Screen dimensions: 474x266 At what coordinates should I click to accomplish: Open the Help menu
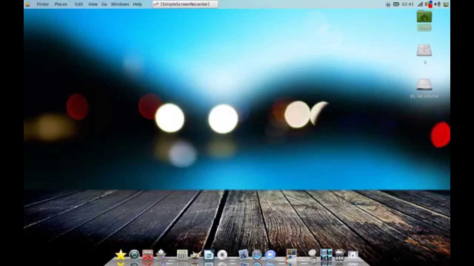137,4
